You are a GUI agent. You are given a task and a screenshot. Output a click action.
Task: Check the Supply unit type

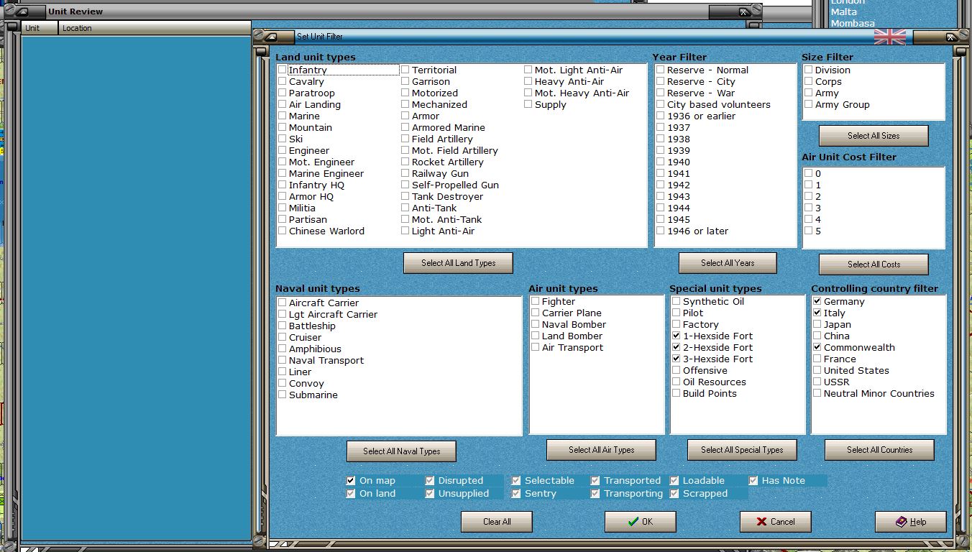[528, 104]
